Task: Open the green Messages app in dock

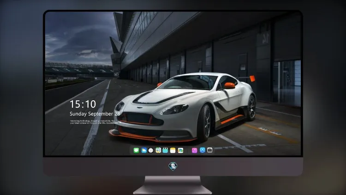Action: [x=136, y=150]
